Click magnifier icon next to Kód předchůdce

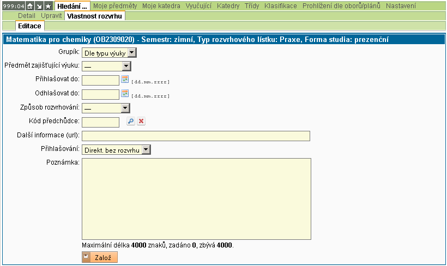tap(131, 122)
